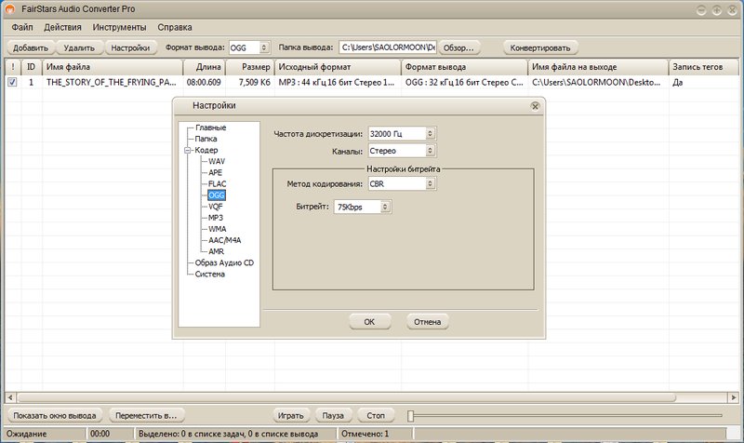Open the Метод кодирования CBR dropdown
The width and height of the screenshot is (744, 443).
(x=430, y=183)
